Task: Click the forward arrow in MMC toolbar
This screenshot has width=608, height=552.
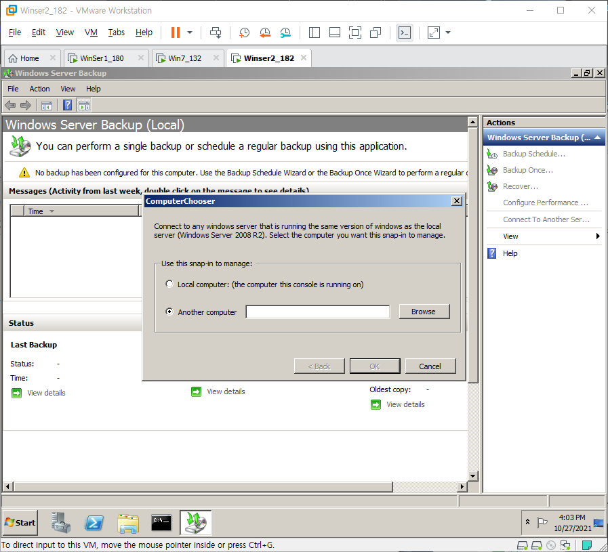Action: tap(26, 105)
